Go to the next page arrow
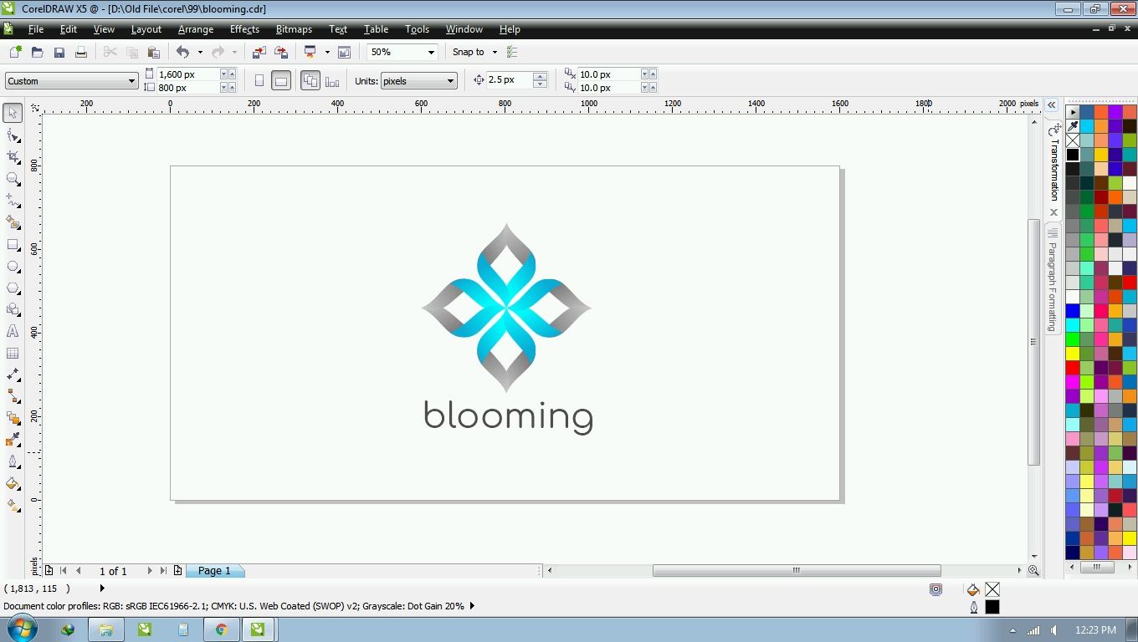This screenshot has height=642, width=1138. coord(150,571)
